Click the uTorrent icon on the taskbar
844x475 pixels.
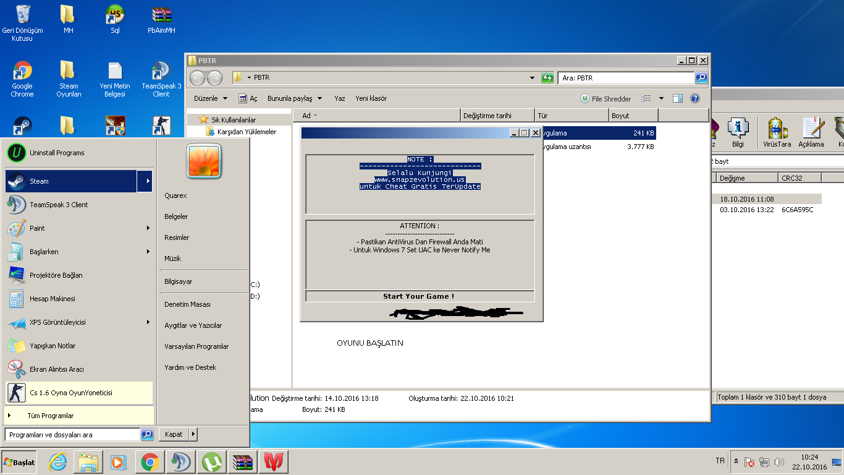tap(212, 462)
